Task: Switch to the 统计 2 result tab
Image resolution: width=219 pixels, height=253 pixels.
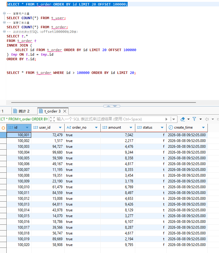Action: point(22,111)
